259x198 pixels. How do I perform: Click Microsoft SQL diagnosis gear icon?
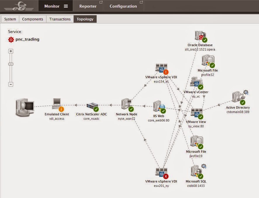click(204, 166)
